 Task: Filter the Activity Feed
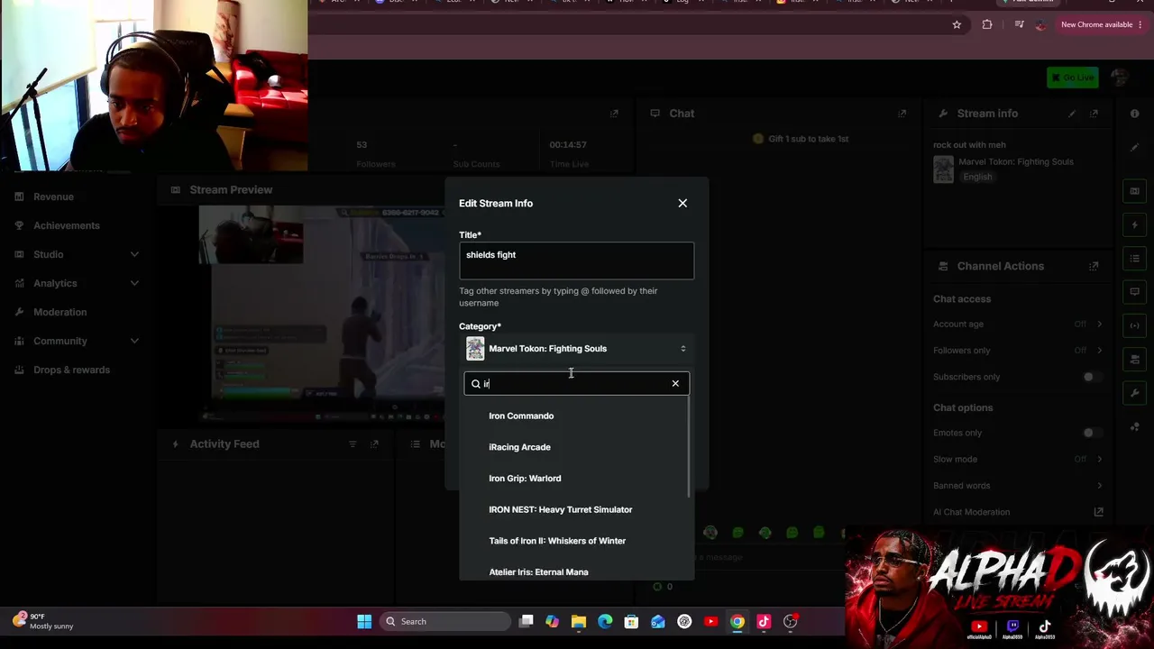[353, 443]
